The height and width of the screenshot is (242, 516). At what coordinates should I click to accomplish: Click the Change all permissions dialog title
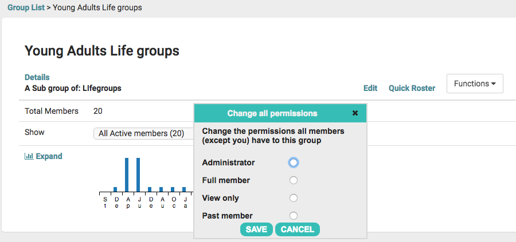[272, 113]
